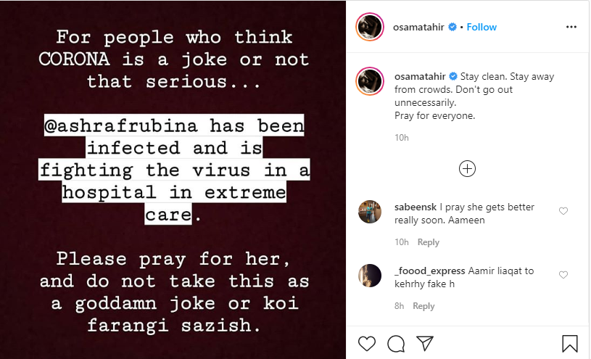The height and width of the screenshot is (359, 591).
Task: Like sabeensk's comment
Action: [x=563, y=211]
